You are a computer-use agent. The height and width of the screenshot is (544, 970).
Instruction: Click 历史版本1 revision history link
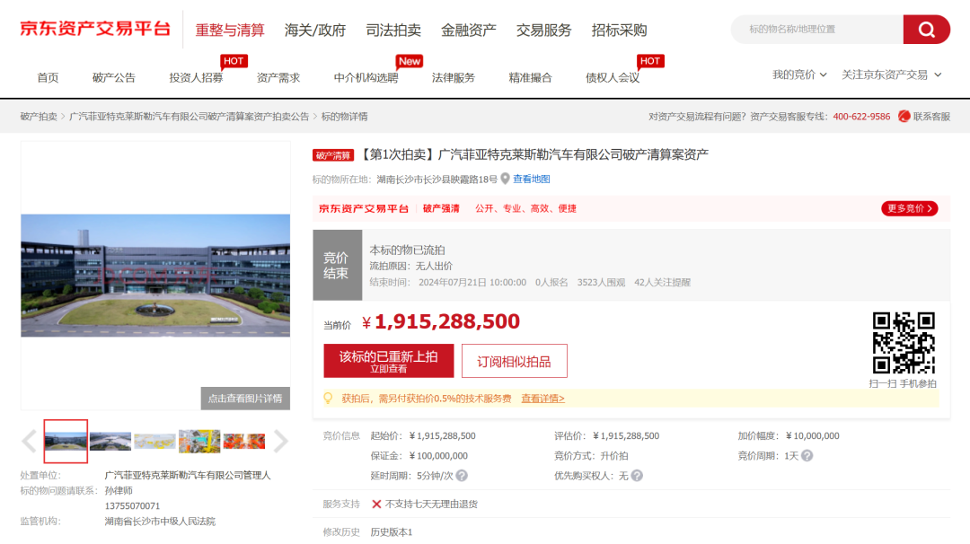391,531
